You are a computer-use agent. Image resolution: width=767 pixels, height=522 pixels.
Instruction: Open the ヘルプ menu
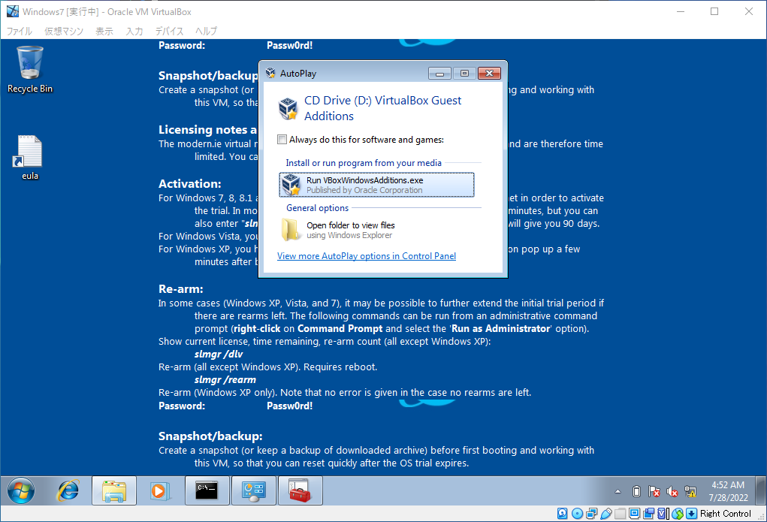click(x=206, y=31)
